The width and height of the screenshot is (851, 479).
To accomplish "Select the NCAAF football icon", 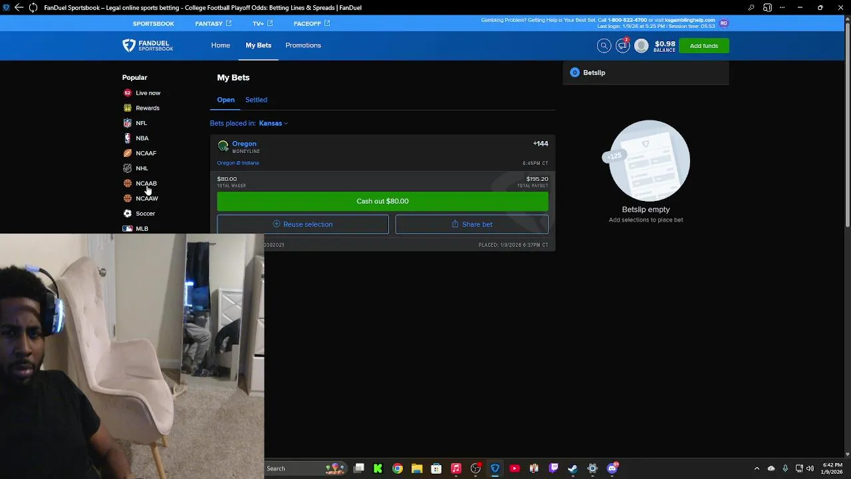I will point(128,153).
